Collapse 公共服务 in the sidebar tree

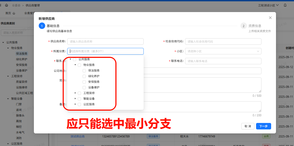click(x=3, y=43)
